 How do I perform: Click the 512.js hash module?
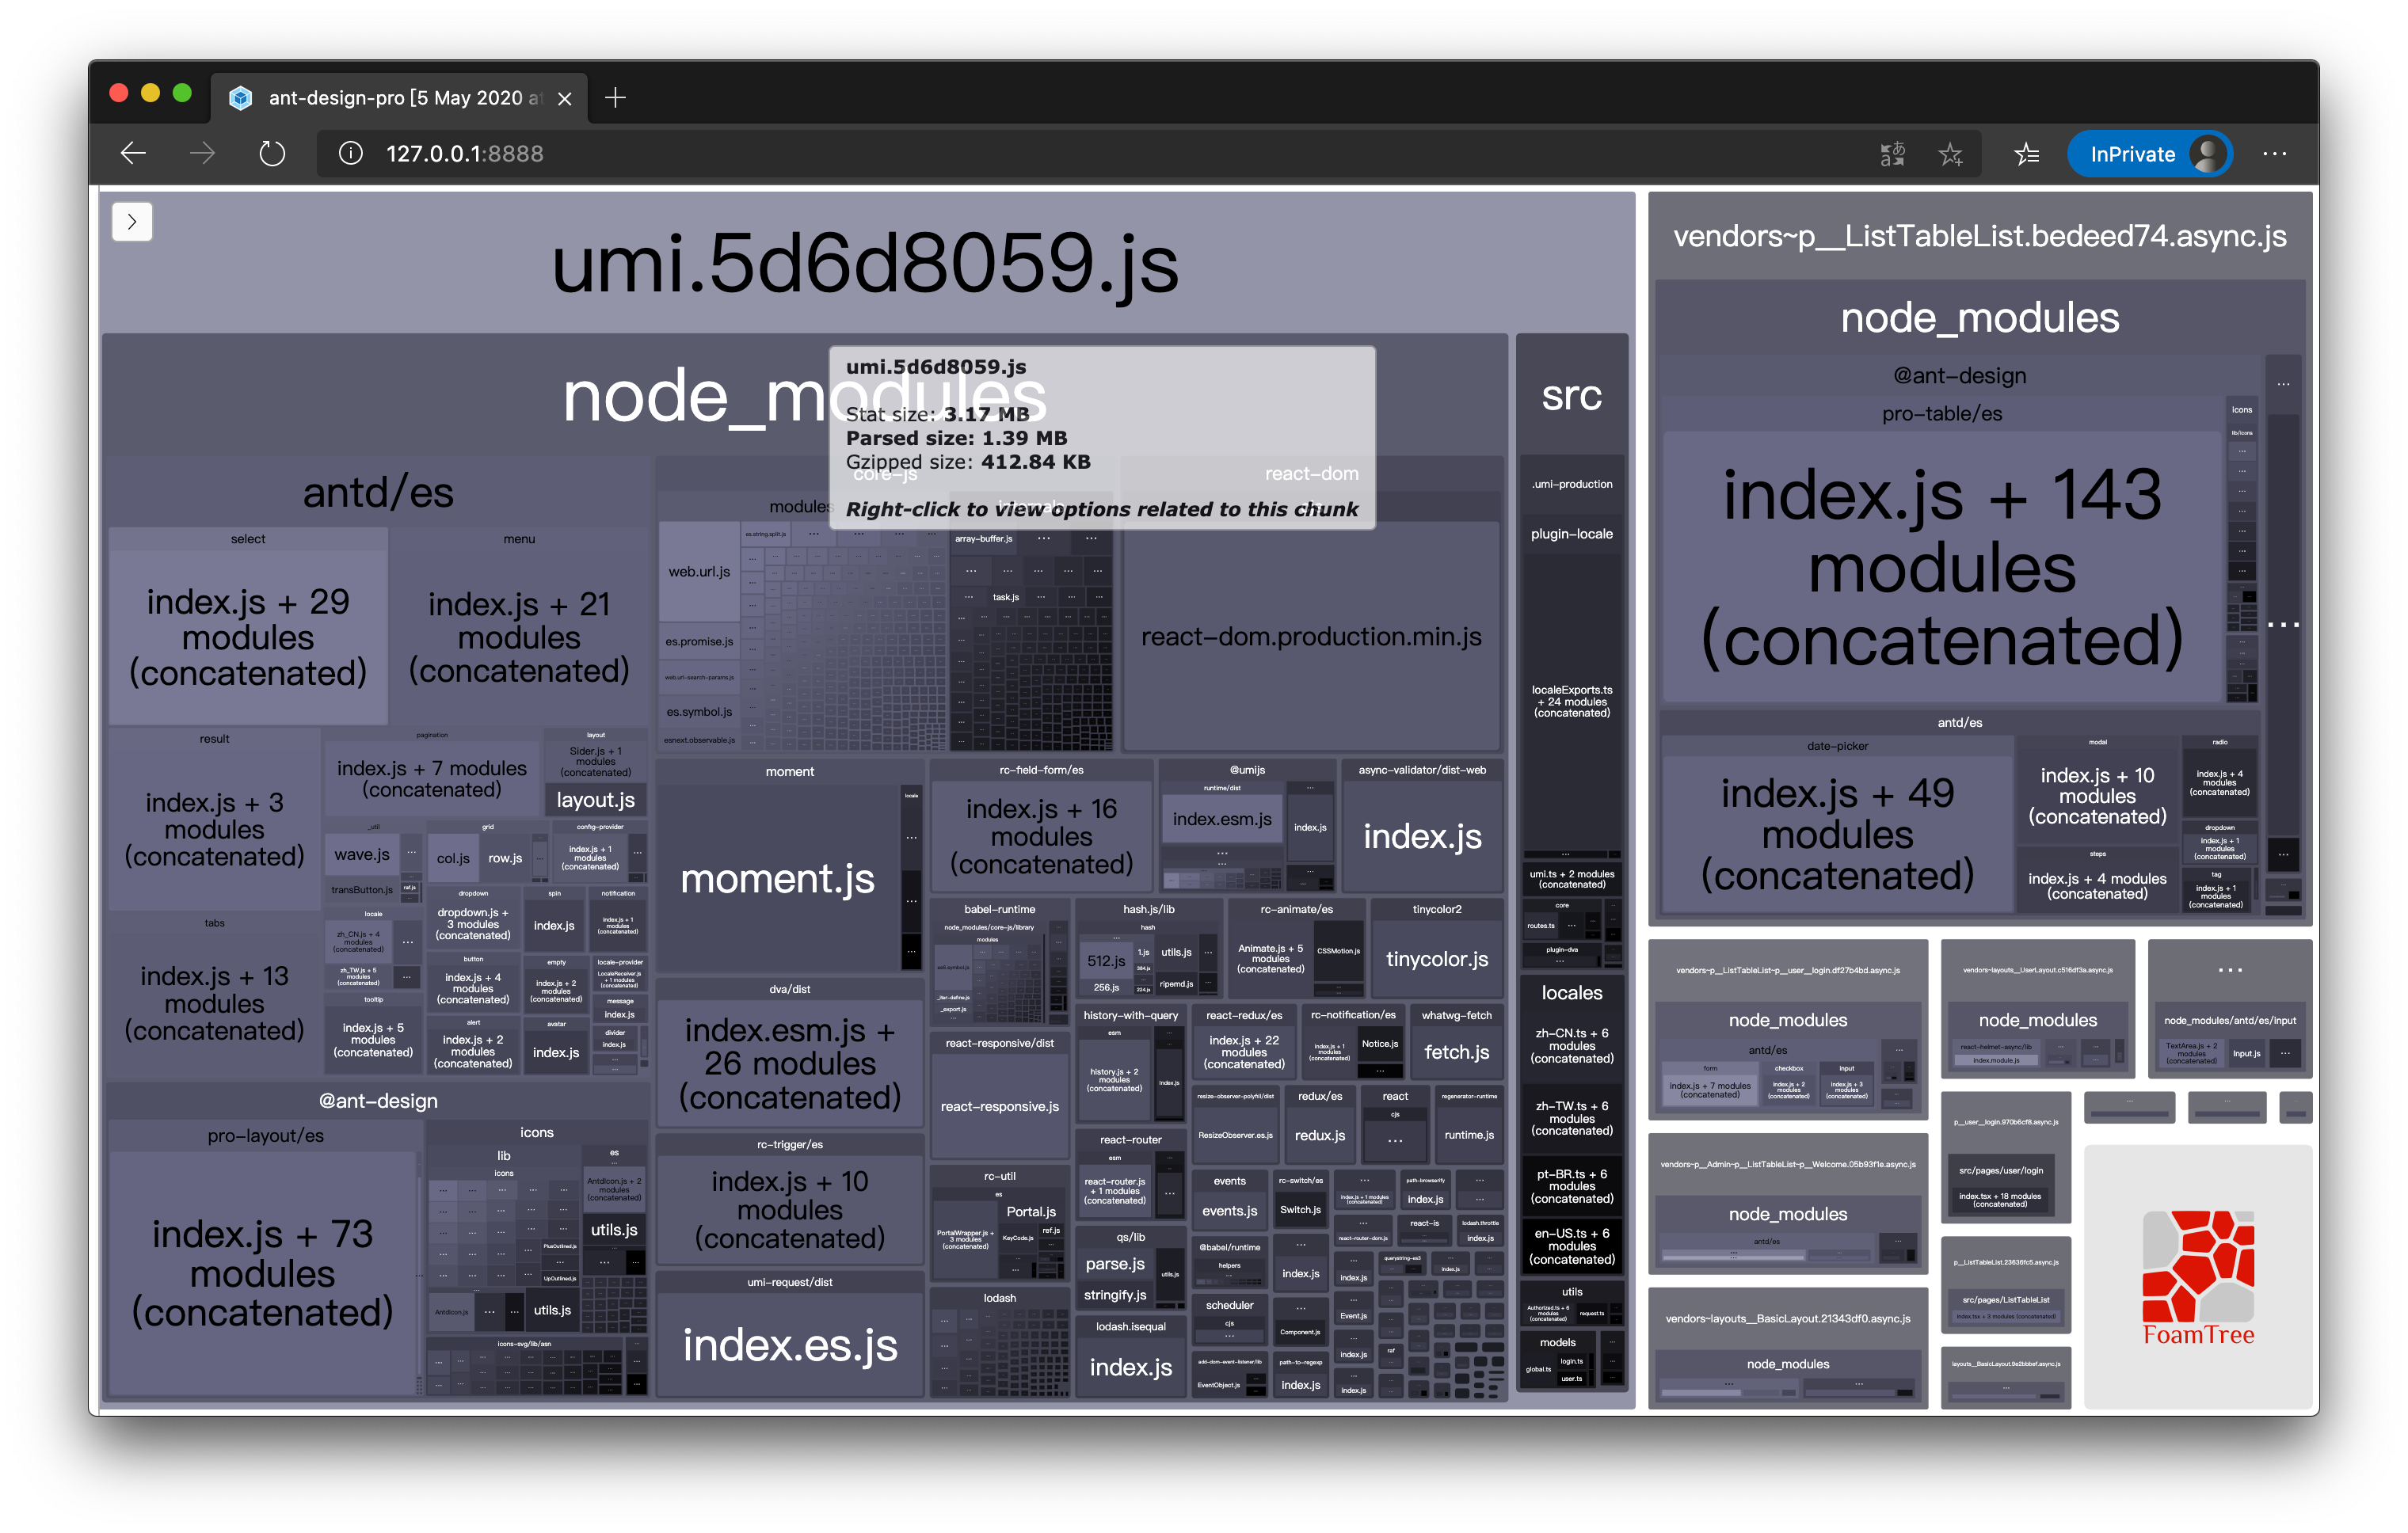[x=1106, y=961]
